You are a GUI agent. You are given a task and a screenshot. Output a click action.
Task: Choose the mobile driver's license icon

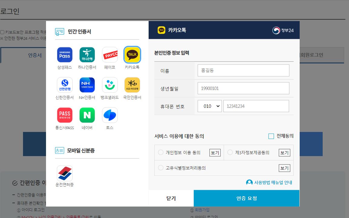tap(65, 173)
